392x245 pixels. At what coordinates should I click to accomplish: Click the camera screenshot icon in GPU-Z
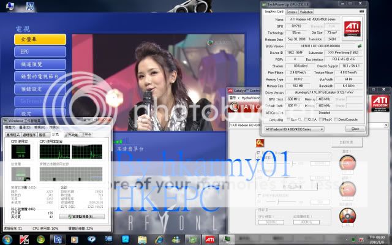[x=361, y=12]
